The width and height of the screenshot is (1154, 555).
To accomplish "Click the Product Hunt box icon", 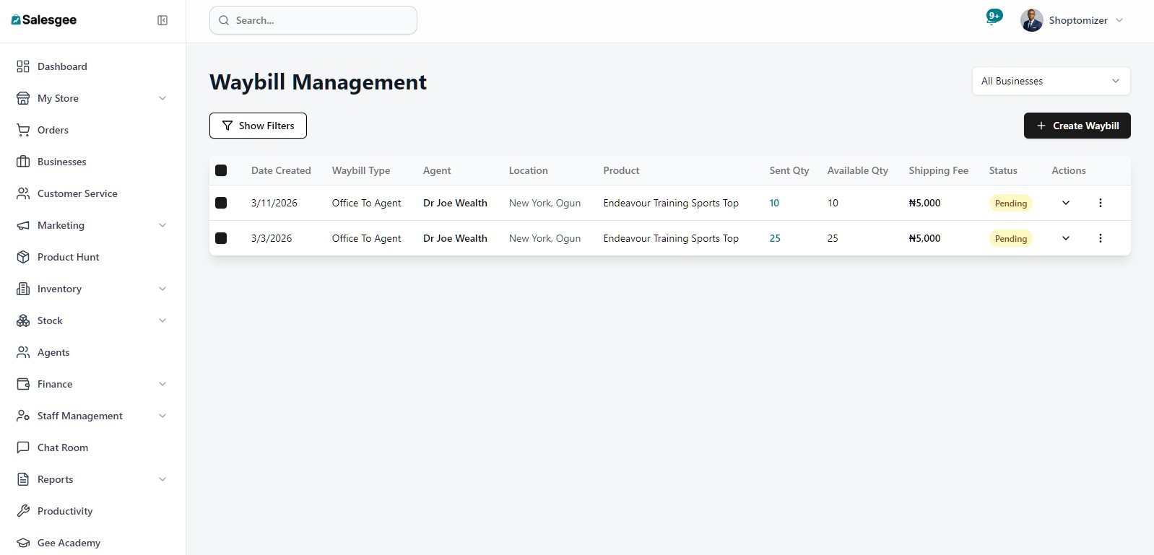I will [23, 257].
